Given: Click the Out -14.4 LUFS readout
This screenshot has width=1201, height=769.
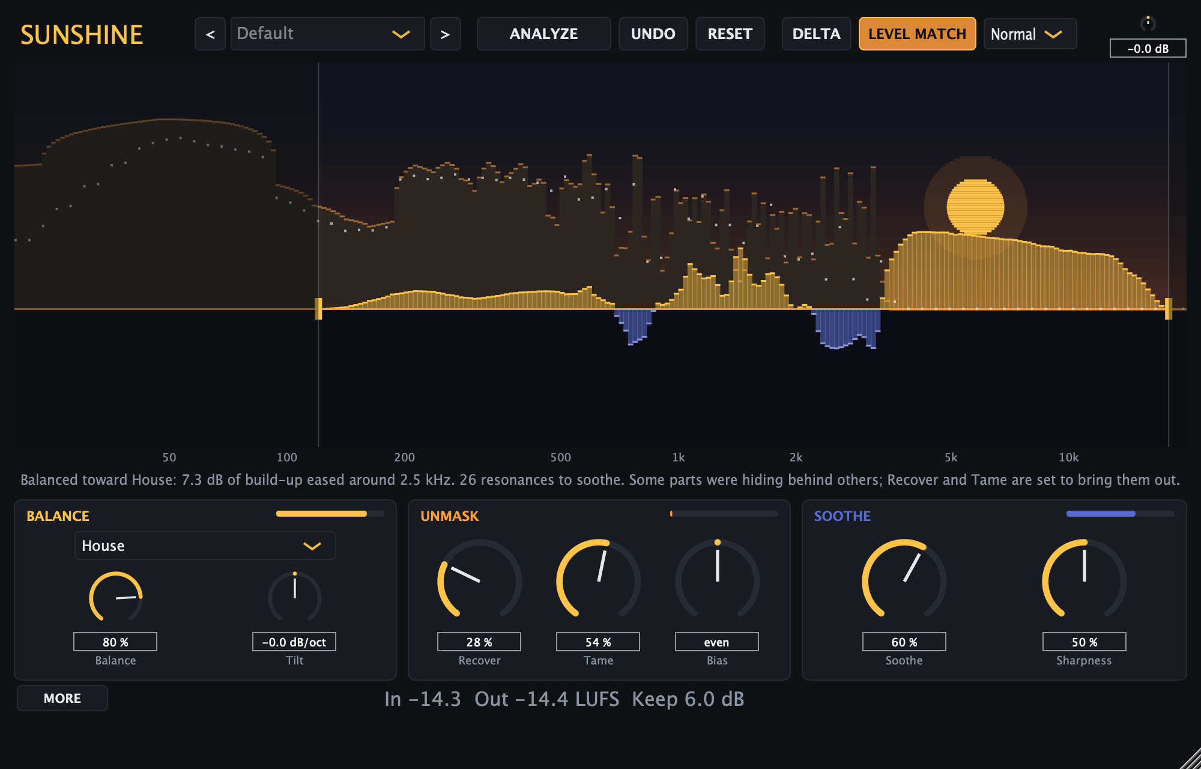Looking at the screenshot, I should 546,699.
